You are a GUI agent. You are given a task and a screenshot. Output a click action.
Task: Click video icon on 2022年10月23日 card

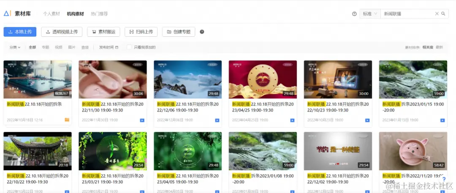coord(367,120)
